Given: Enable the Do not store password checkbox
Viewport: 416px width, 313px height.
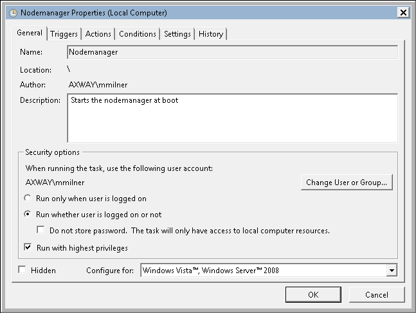Looking at the screenshot, I should pyautogui.click(x=41, y=230).
